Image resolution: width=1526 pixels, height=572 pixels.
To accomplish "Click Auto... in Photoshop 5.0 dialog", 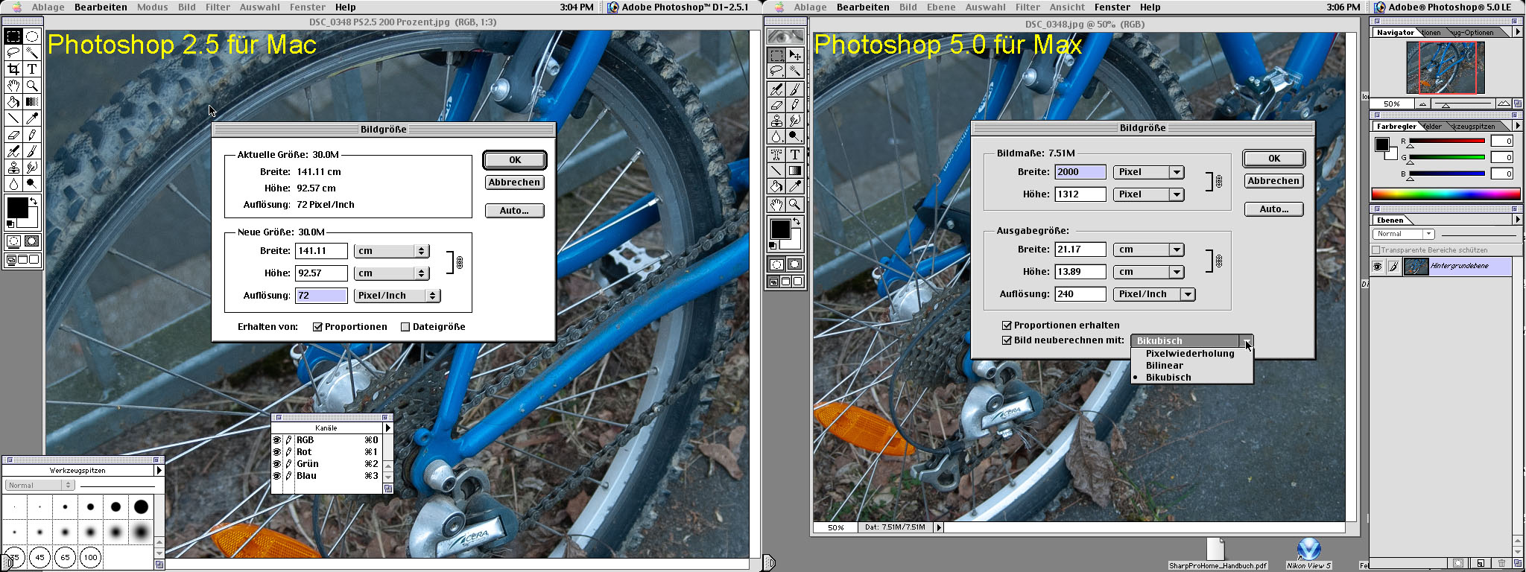I will point(1273,209).
